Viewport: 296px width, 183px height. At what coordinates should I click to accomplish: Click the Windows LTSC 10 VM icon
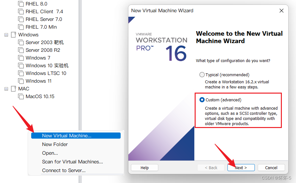coord(21,73)
